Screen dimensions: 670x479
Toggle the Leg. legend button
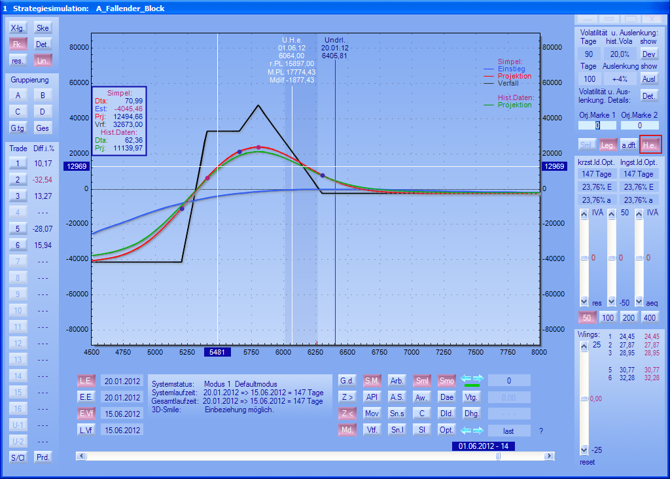pos(608,145)
